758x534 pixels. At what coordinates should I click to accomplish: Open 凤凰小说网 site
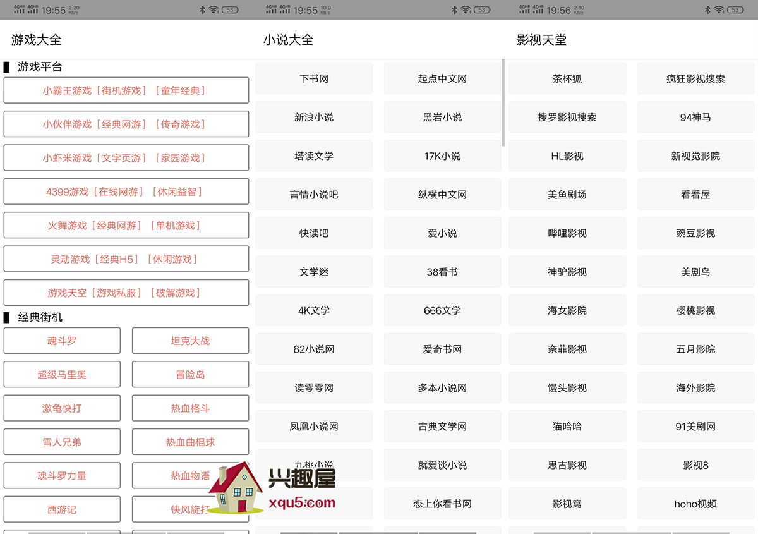(x=314, y=427)
